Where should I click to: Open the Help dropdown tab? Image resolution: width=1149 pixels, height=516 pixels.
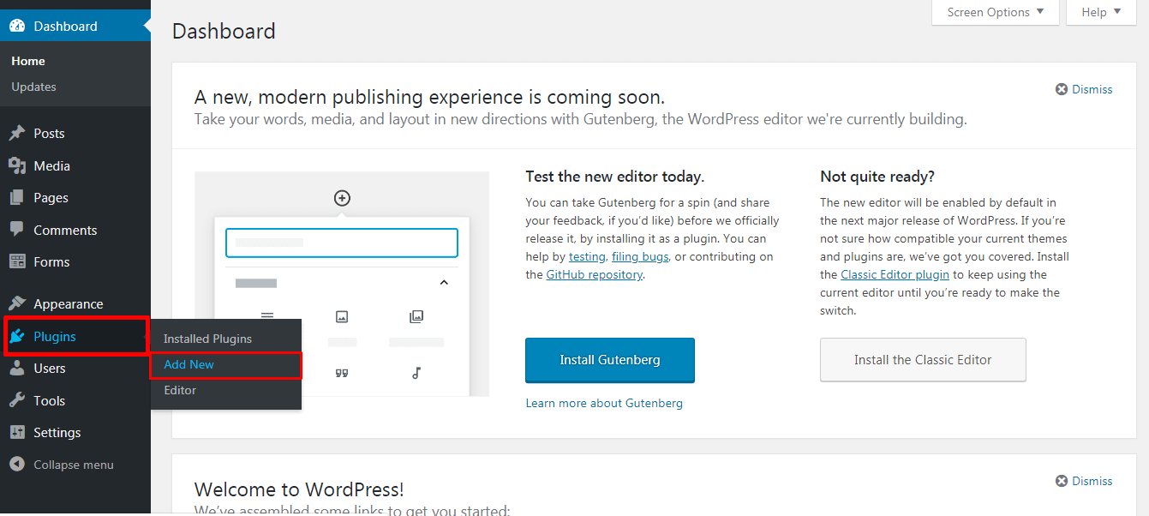(x=1100, y=12)
